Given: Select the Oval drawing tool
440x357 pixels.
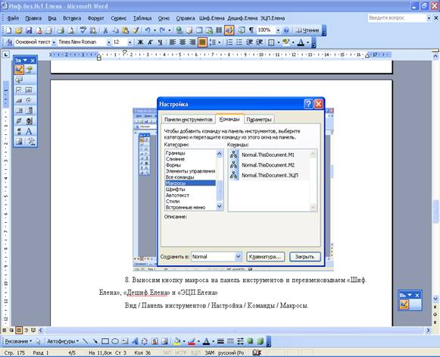Looking at the screenshot, I should [115, 341].
